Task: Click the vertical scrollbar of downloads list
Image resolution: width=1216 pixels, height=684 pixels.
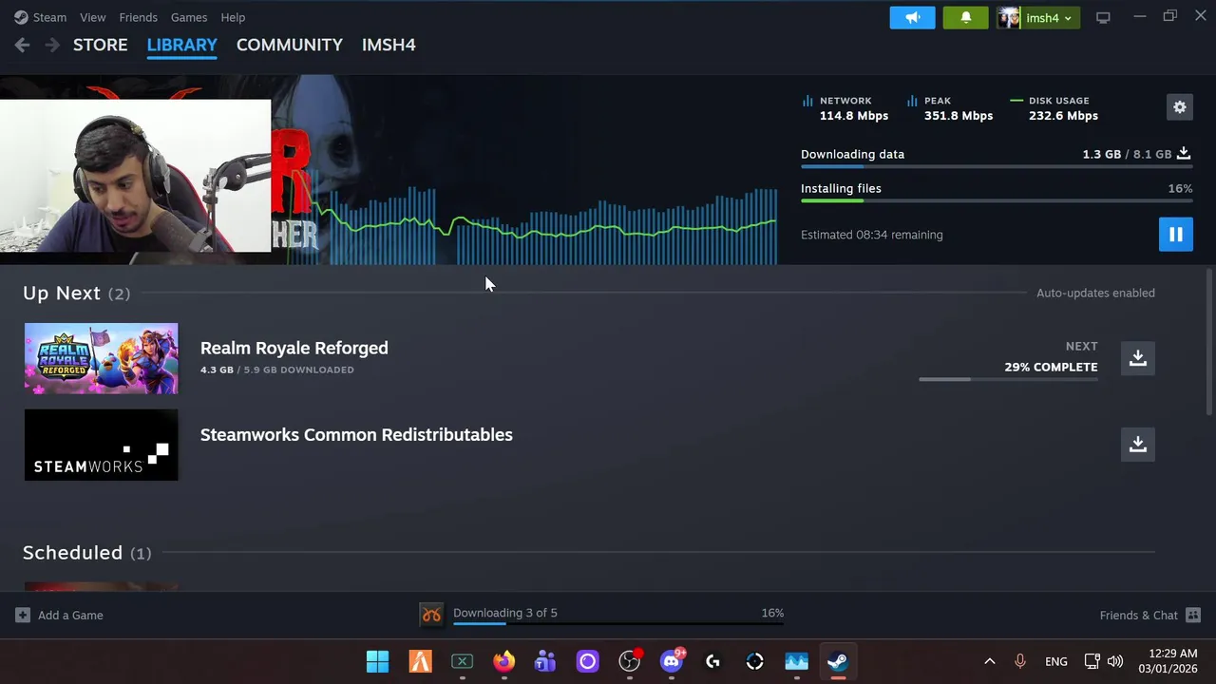Action: [1209, 342]
